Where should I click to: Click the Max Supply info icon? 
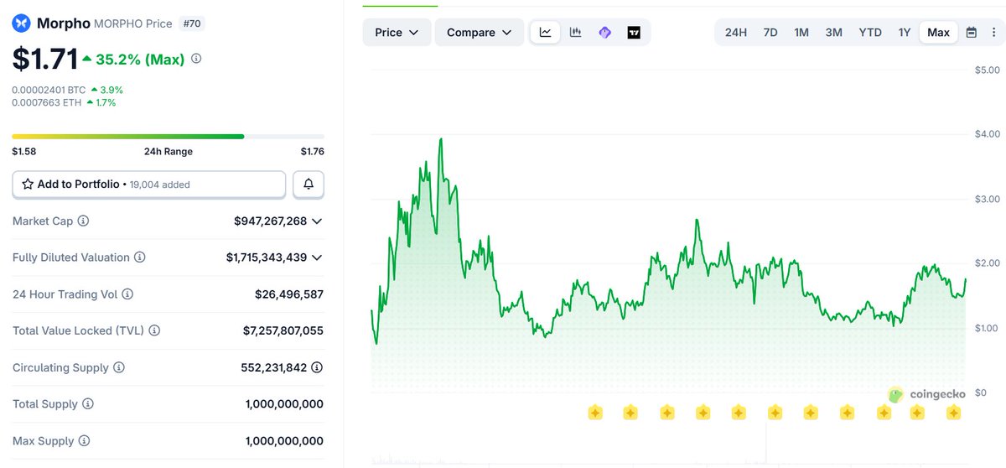pos(84,441)
